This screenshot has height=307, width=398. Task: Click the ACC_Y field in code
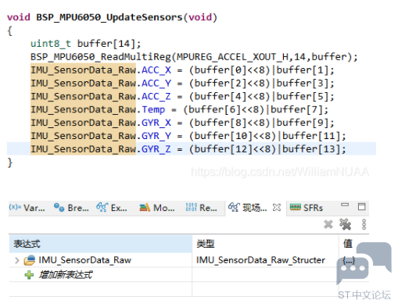pyautogui.click(x=156, y=84)
